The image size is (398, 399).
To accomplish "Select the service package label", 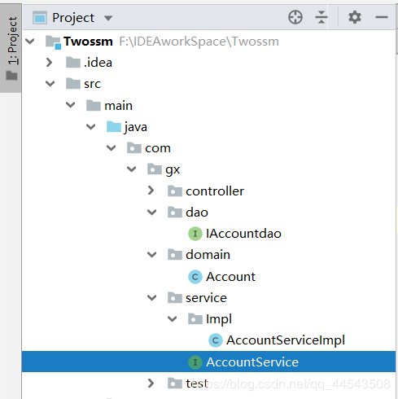I will coord(206,298).
